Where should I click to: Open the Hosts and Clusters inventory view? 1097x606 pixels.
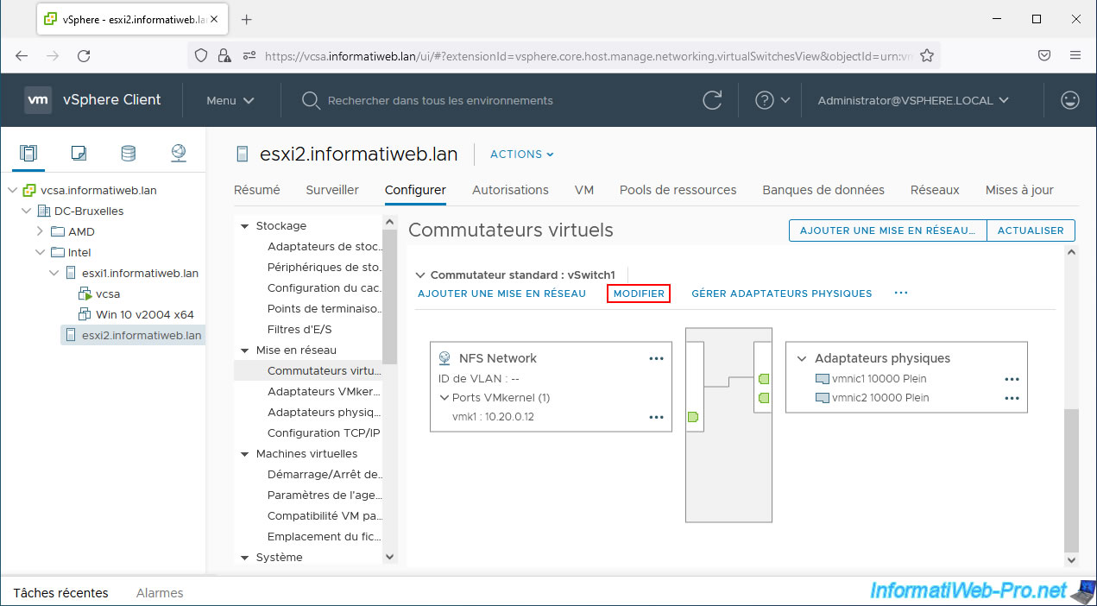tap(28, 154)
